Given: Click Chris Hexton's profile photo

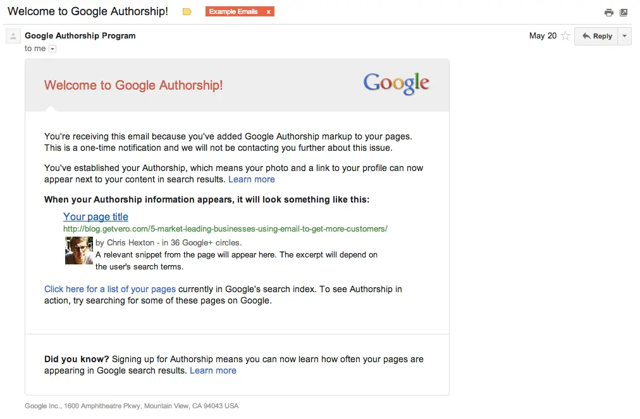Looking at the screenshot, I should pos(78,251).
